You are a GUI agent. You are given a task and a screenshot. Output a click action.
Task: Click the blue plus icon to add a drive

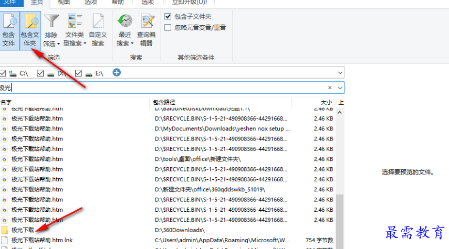click(117, 73)
